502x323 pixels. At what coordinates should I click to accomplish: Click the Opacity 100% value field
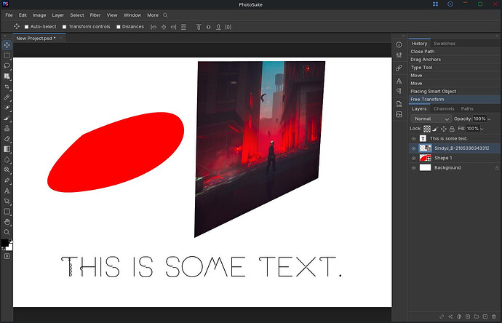479,119
